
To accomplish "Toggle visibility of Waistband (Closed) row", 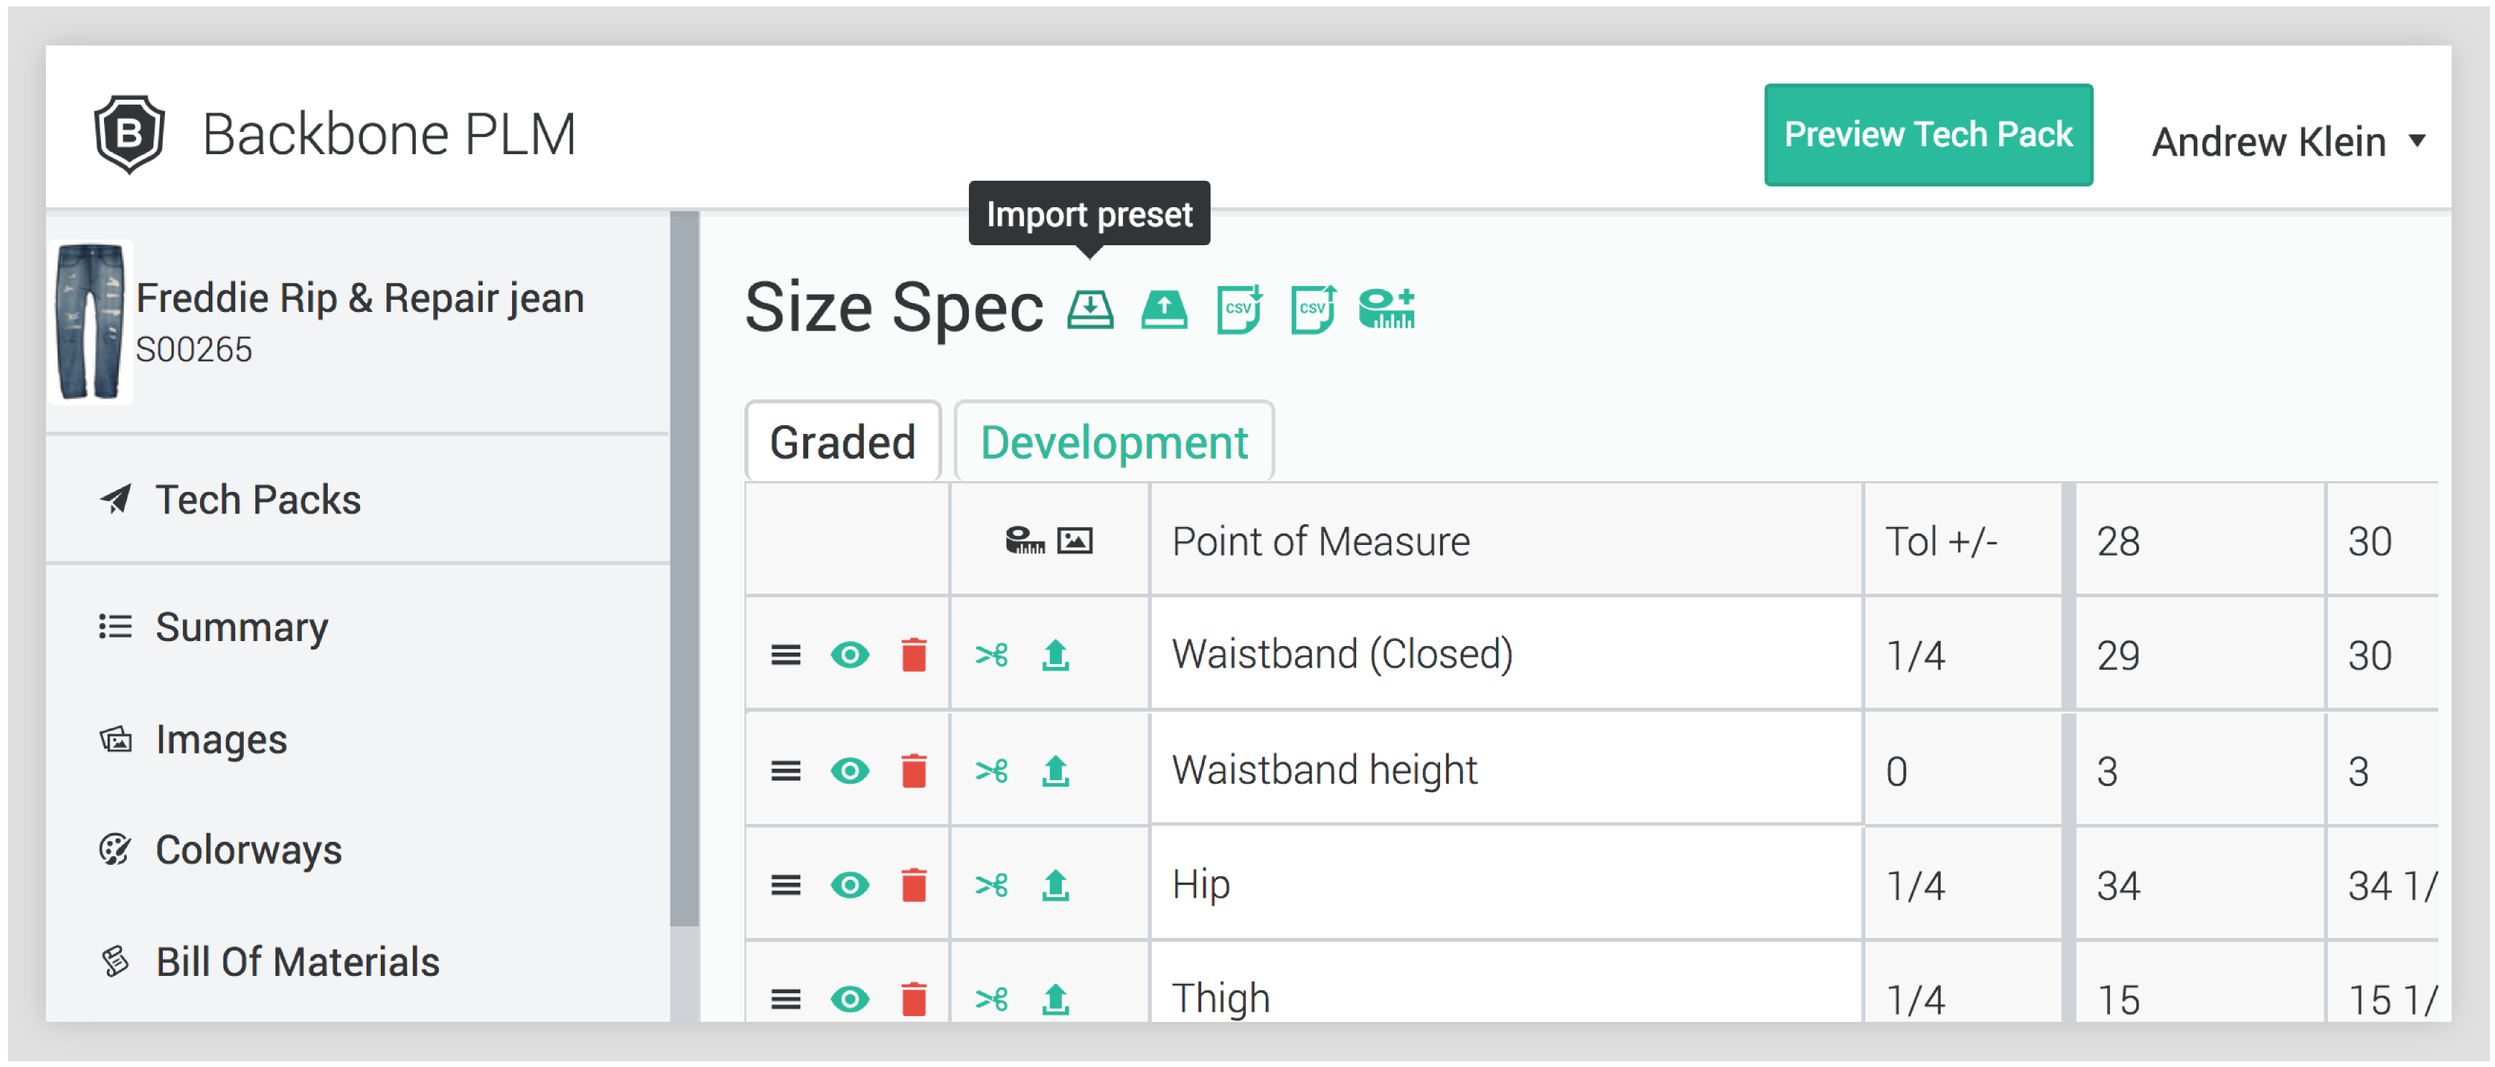I will point(849,655).
